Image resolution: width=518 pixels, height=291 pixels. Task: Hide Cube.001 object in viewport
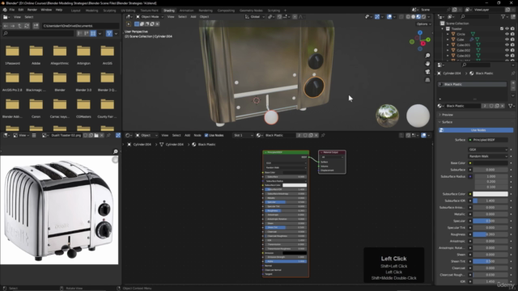(x=507, y=45)
